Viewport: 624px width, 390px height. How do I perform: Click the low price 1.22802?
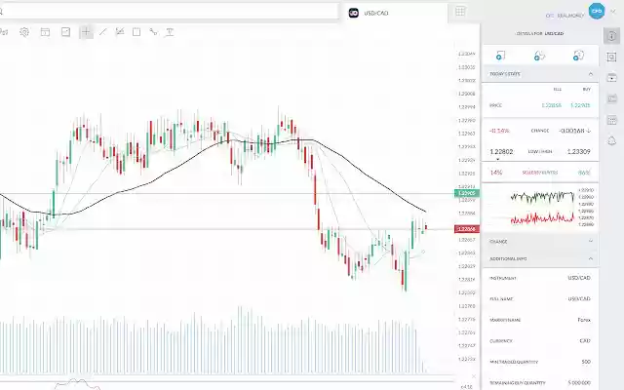pyautogui.click(x=501, y=152)
